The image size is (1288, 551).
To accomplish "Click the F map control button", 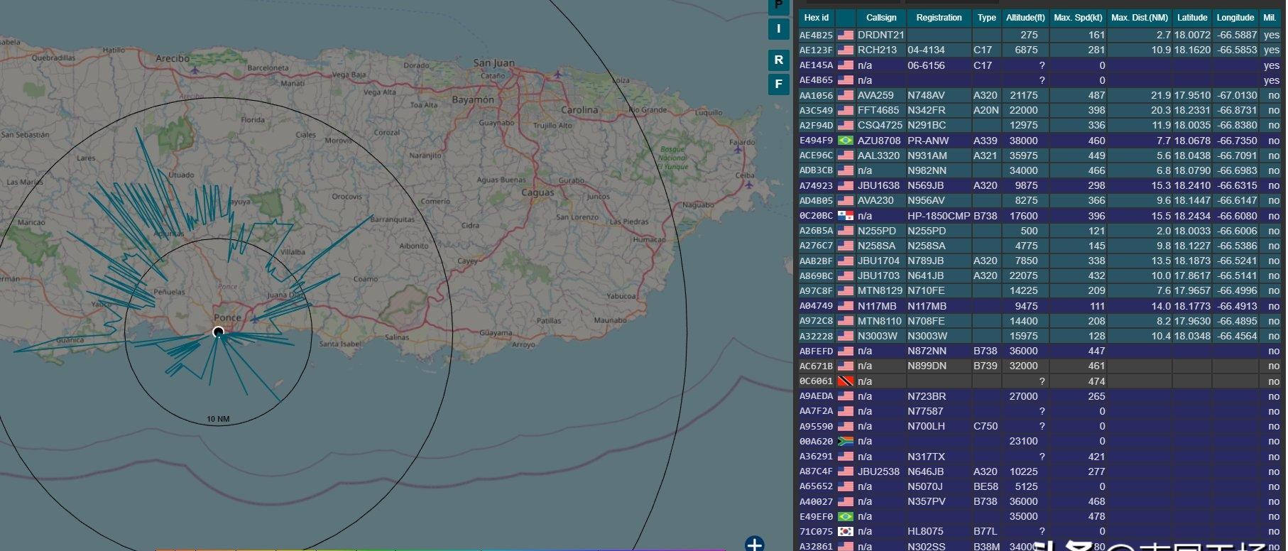I will click(x=778, y=84).
